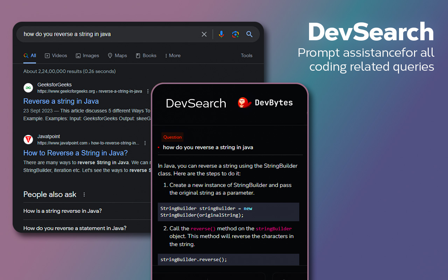The width and height of the screenshot is (448, 280).
Task: Switch to the All results tab
Action: click(x=30, y=56)
